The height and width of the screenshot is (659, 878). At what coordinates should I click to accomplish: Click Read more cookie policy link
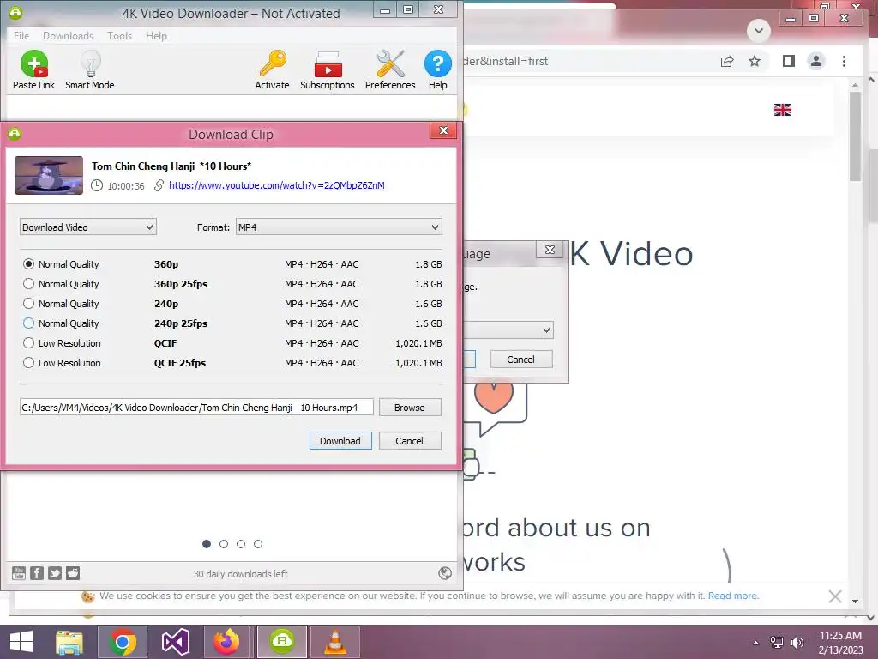click(733, 596)
